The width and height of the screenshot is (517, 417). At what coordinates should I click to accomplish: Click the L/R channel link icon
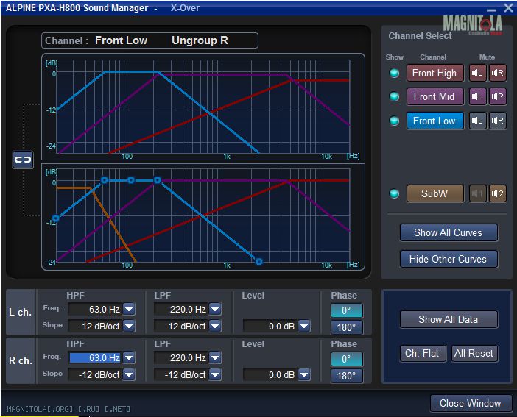(23, 160)
